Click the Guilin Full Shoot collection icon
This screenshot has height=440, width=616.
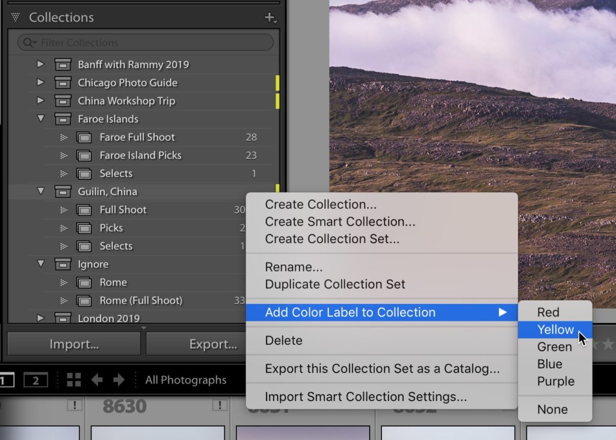(84, 210)
